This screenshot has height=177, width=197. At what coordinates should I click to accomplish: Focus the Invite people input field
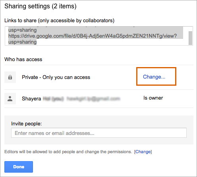click(x=99, y=133)
